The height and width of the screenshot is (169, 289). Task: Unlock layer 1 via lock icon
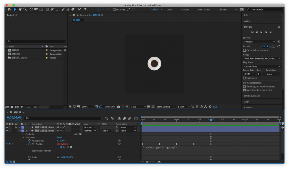tap(16, 127)
